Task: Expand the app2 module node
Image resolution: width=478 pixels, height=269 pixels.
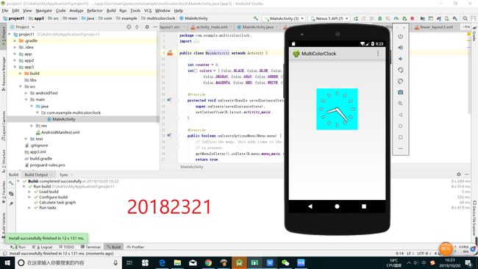Action: click(x=15, y=60)
